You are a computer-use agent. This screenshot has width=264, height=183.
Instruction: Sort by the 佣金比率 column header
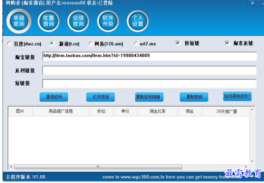(x=158, y=111)
